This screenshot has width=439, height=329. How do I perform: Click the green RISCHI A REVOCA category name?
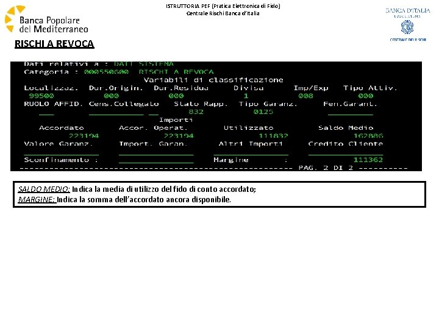coord(176,72)
